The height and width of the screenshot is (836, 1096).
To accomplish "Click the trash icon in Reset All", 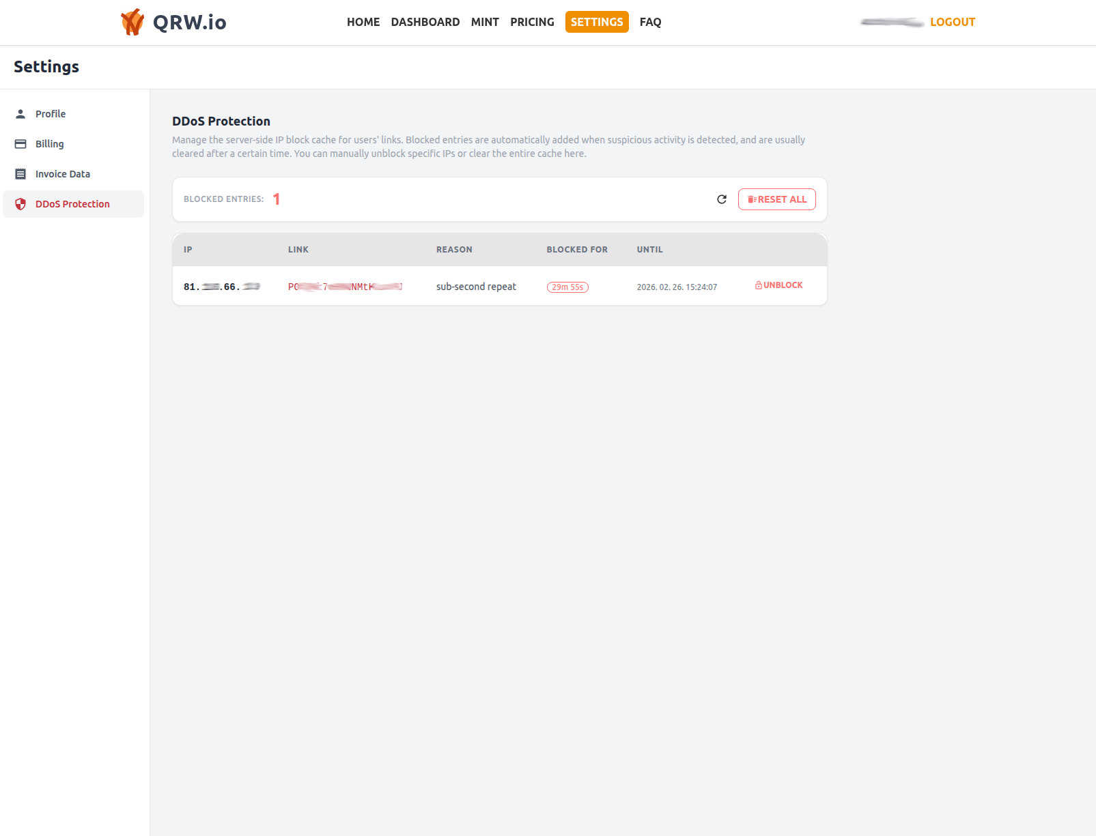I will (x=752, y=199).
